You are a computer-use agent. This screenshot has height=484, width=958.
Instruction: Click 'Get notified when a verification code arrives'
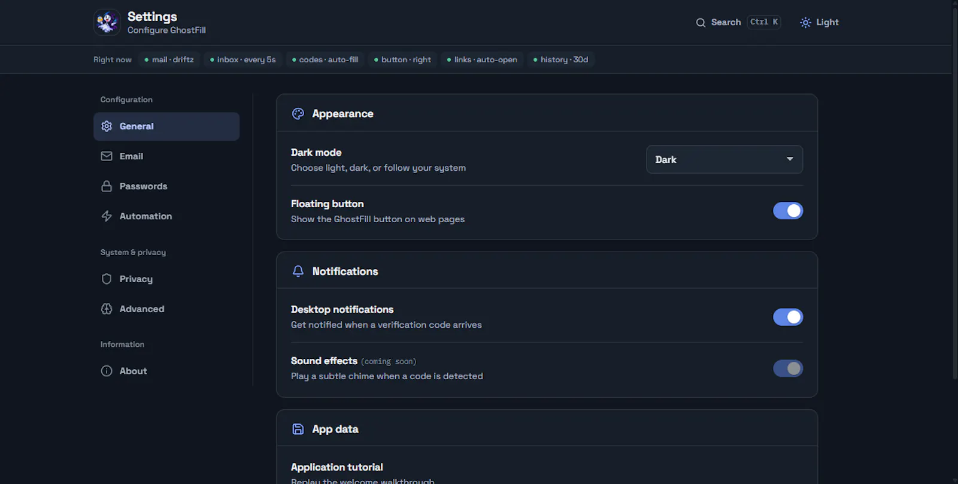pyautogui.click(x=386, y=325)
